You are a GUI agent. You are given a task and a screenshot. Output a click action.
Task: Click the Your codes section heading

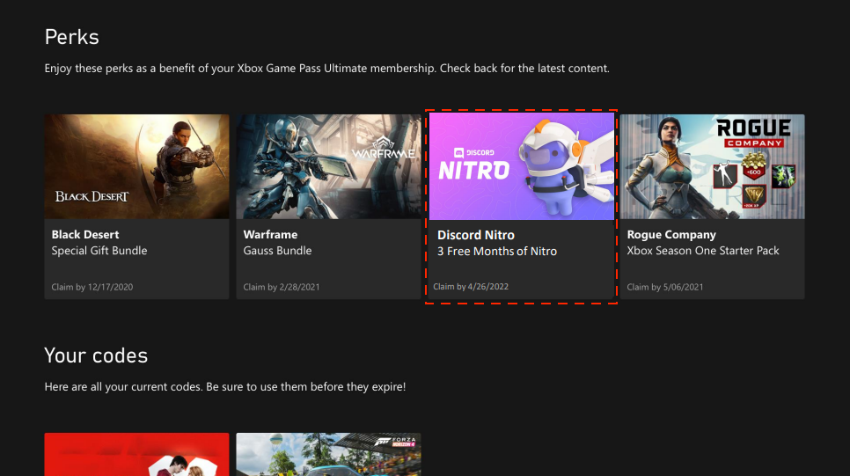pos(96,355)
